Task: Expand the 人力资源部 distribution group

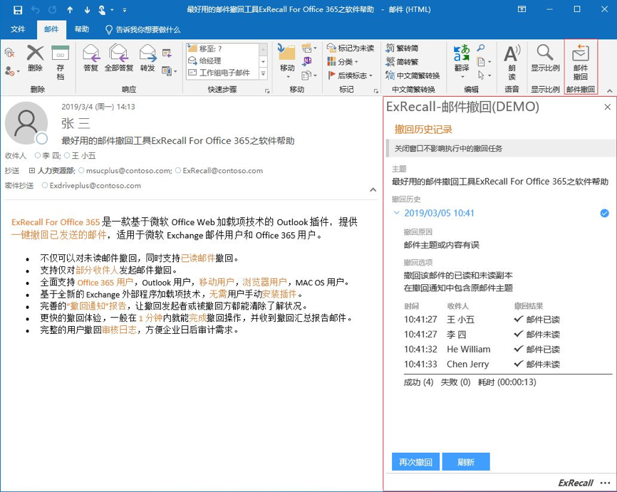Action: pyautogui.click(x=32, y=171)
